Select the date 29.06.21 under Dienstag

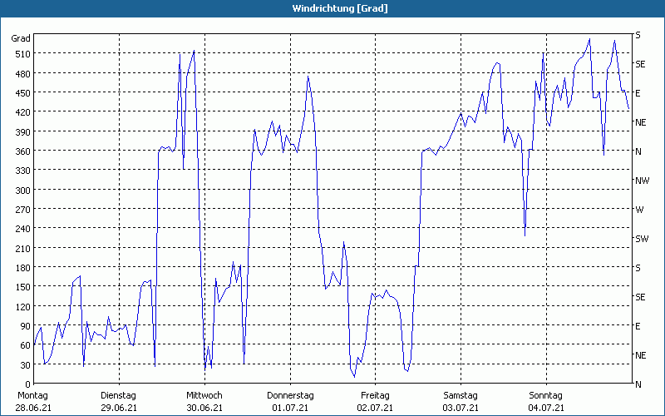pos(119,408)
